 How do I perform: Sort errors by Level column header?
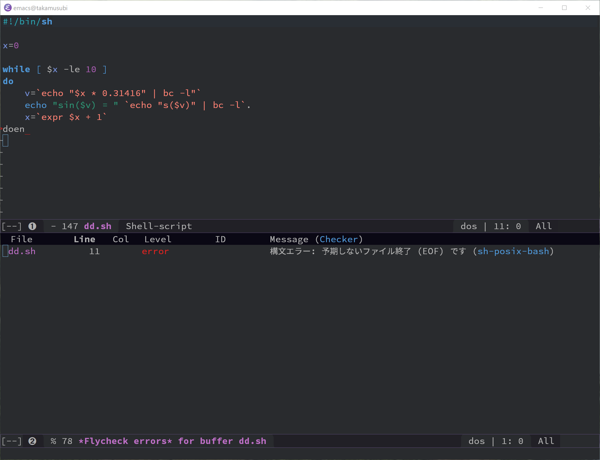157,239
